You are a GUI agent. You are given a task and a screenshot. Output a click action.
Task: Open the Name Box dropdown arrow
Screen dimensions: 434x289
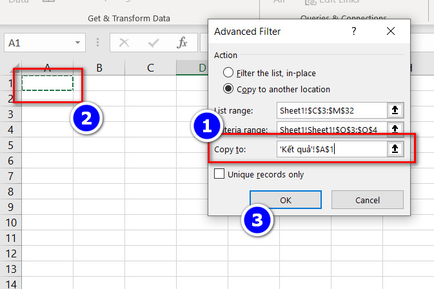[x=77, y=43]
